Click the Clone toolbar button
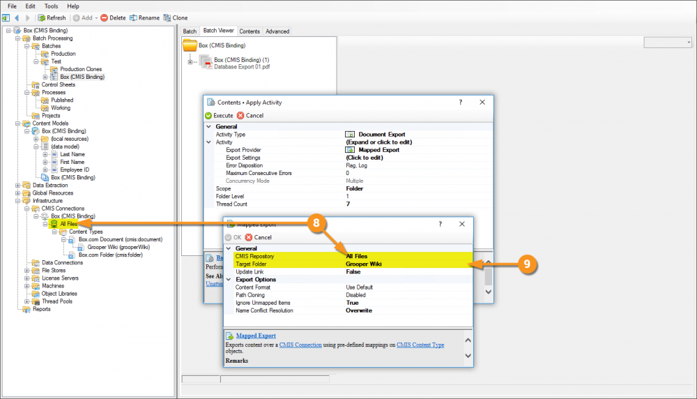Viewport: 697px width, 399px height. tap(176, 18)
